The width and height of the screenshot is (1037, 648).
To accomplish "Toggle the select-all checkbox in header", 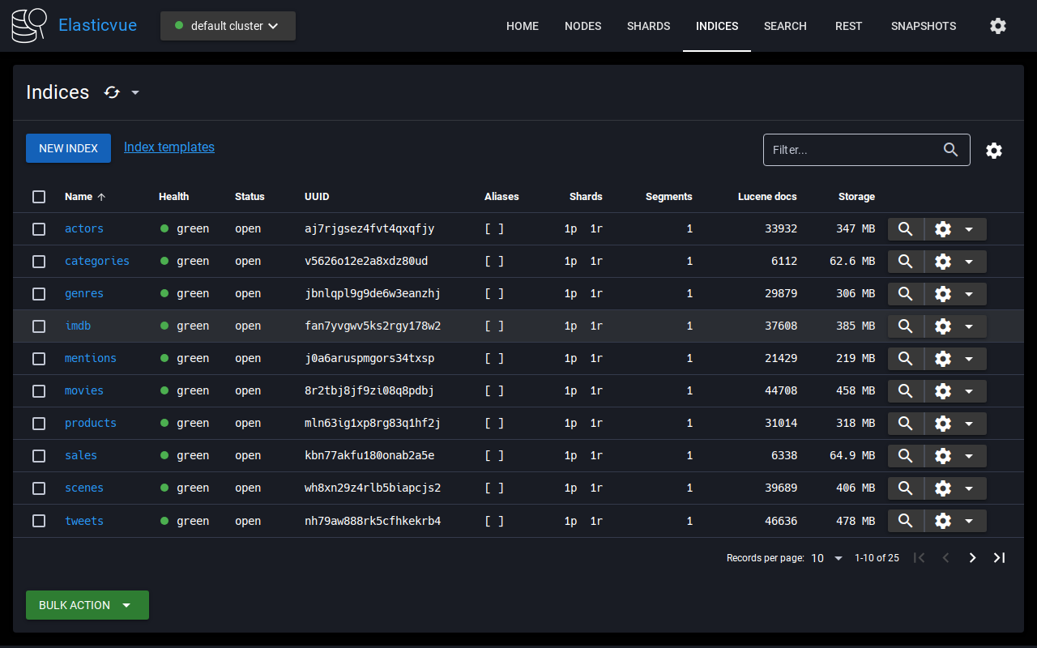I will click(39, 197).
